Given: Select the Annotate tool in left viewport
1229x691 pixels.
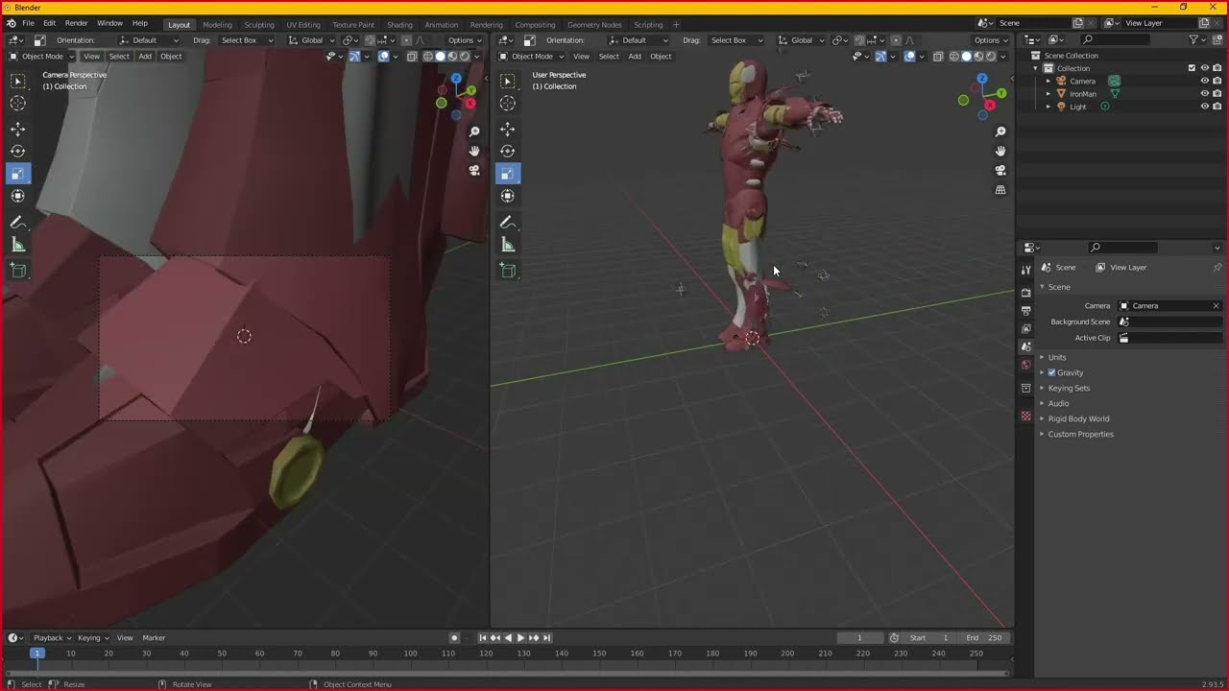Looking at the screenshot, I should tap(18, 223).
